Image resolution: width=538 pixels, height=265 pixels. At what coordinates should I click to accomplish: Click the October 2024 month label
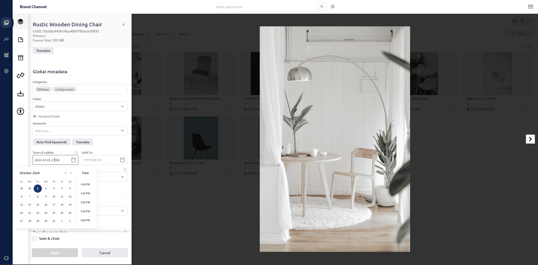click(x=30, y=173)
